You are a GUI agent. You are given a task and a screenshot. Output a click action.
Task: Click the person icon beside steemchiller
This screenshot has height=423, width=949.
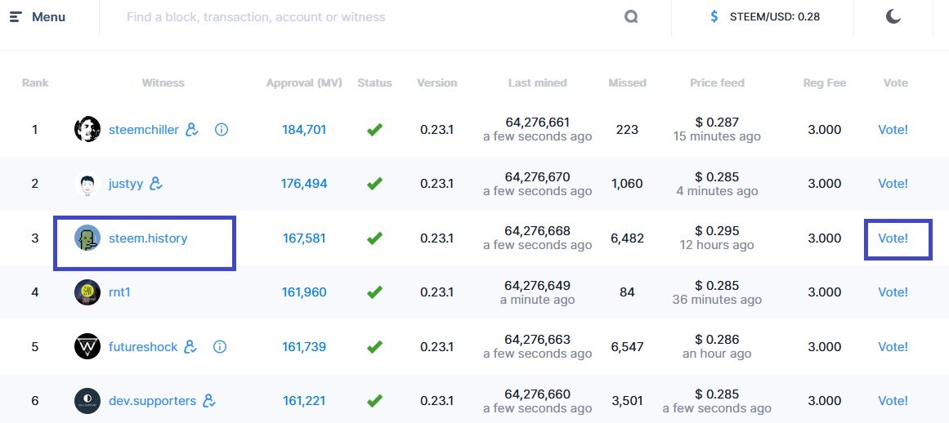coord(192,129)
